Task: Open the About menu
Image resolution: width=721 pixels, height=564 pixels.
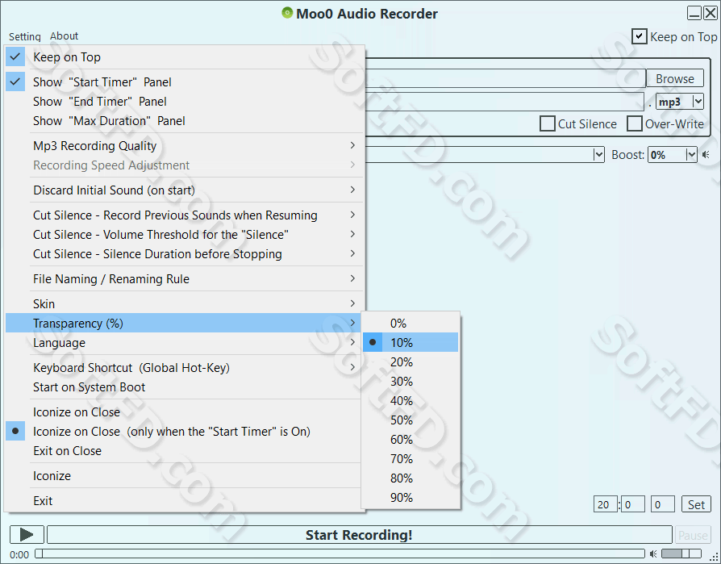Action: pos(64,36)
